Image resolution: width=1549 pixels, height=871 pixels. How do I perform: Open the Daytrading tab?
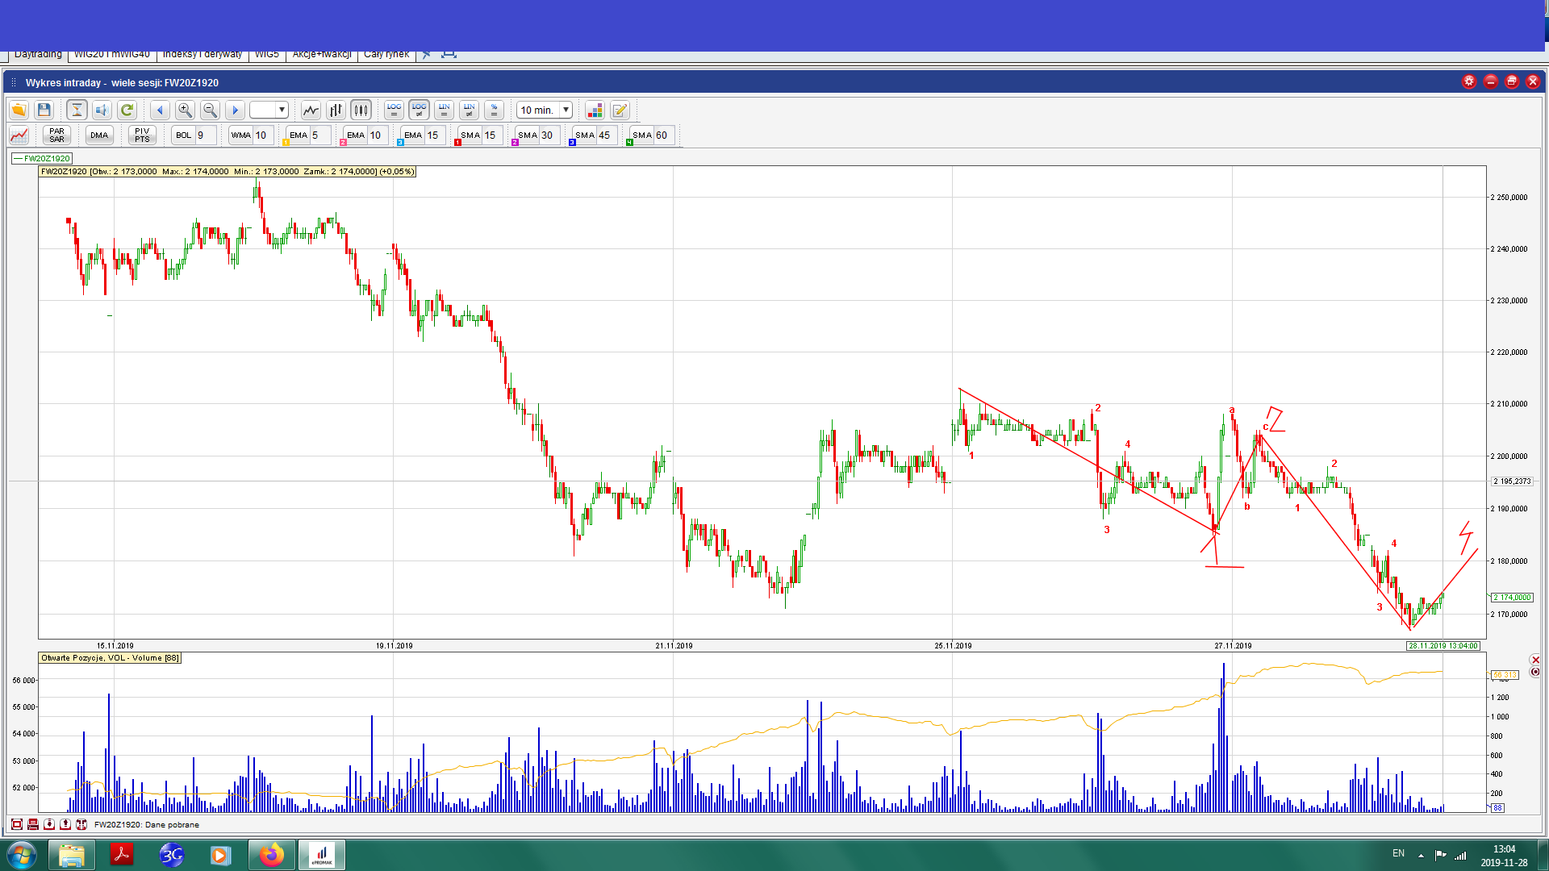point(38,55)
